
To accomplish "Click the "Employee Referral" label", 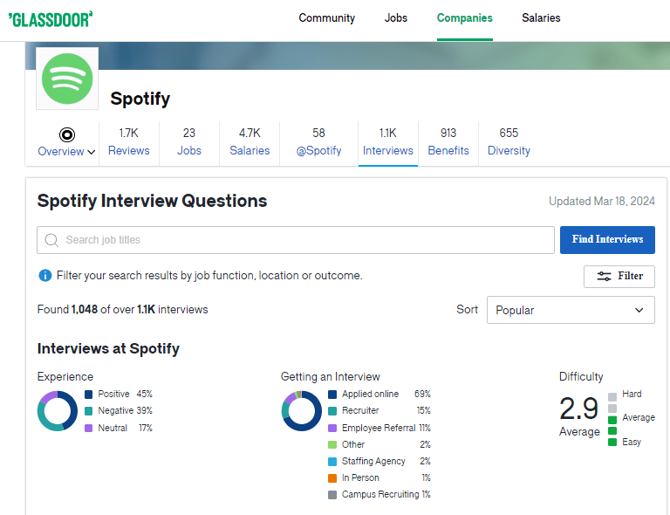I will [x=379, y=428].
